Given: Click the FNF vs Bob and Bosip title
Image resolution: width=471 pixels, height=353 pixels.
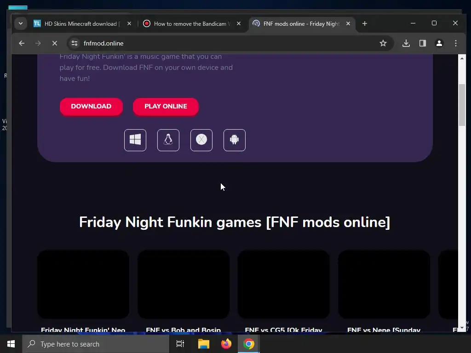Looking at the screenshot, I should tap(184, 330).
